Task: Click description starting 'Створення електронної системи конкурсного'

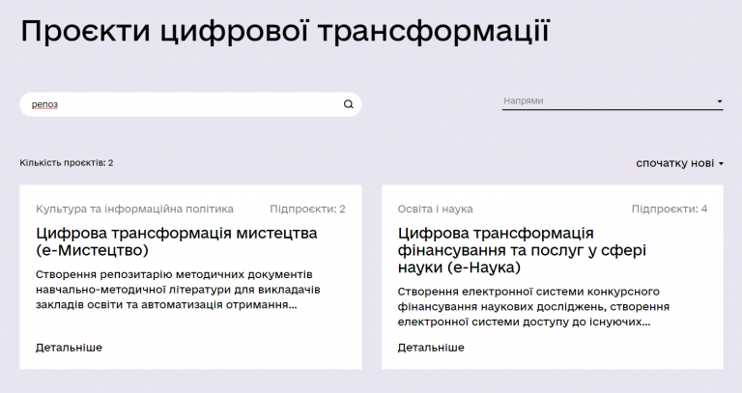Action: pos(533,306)
